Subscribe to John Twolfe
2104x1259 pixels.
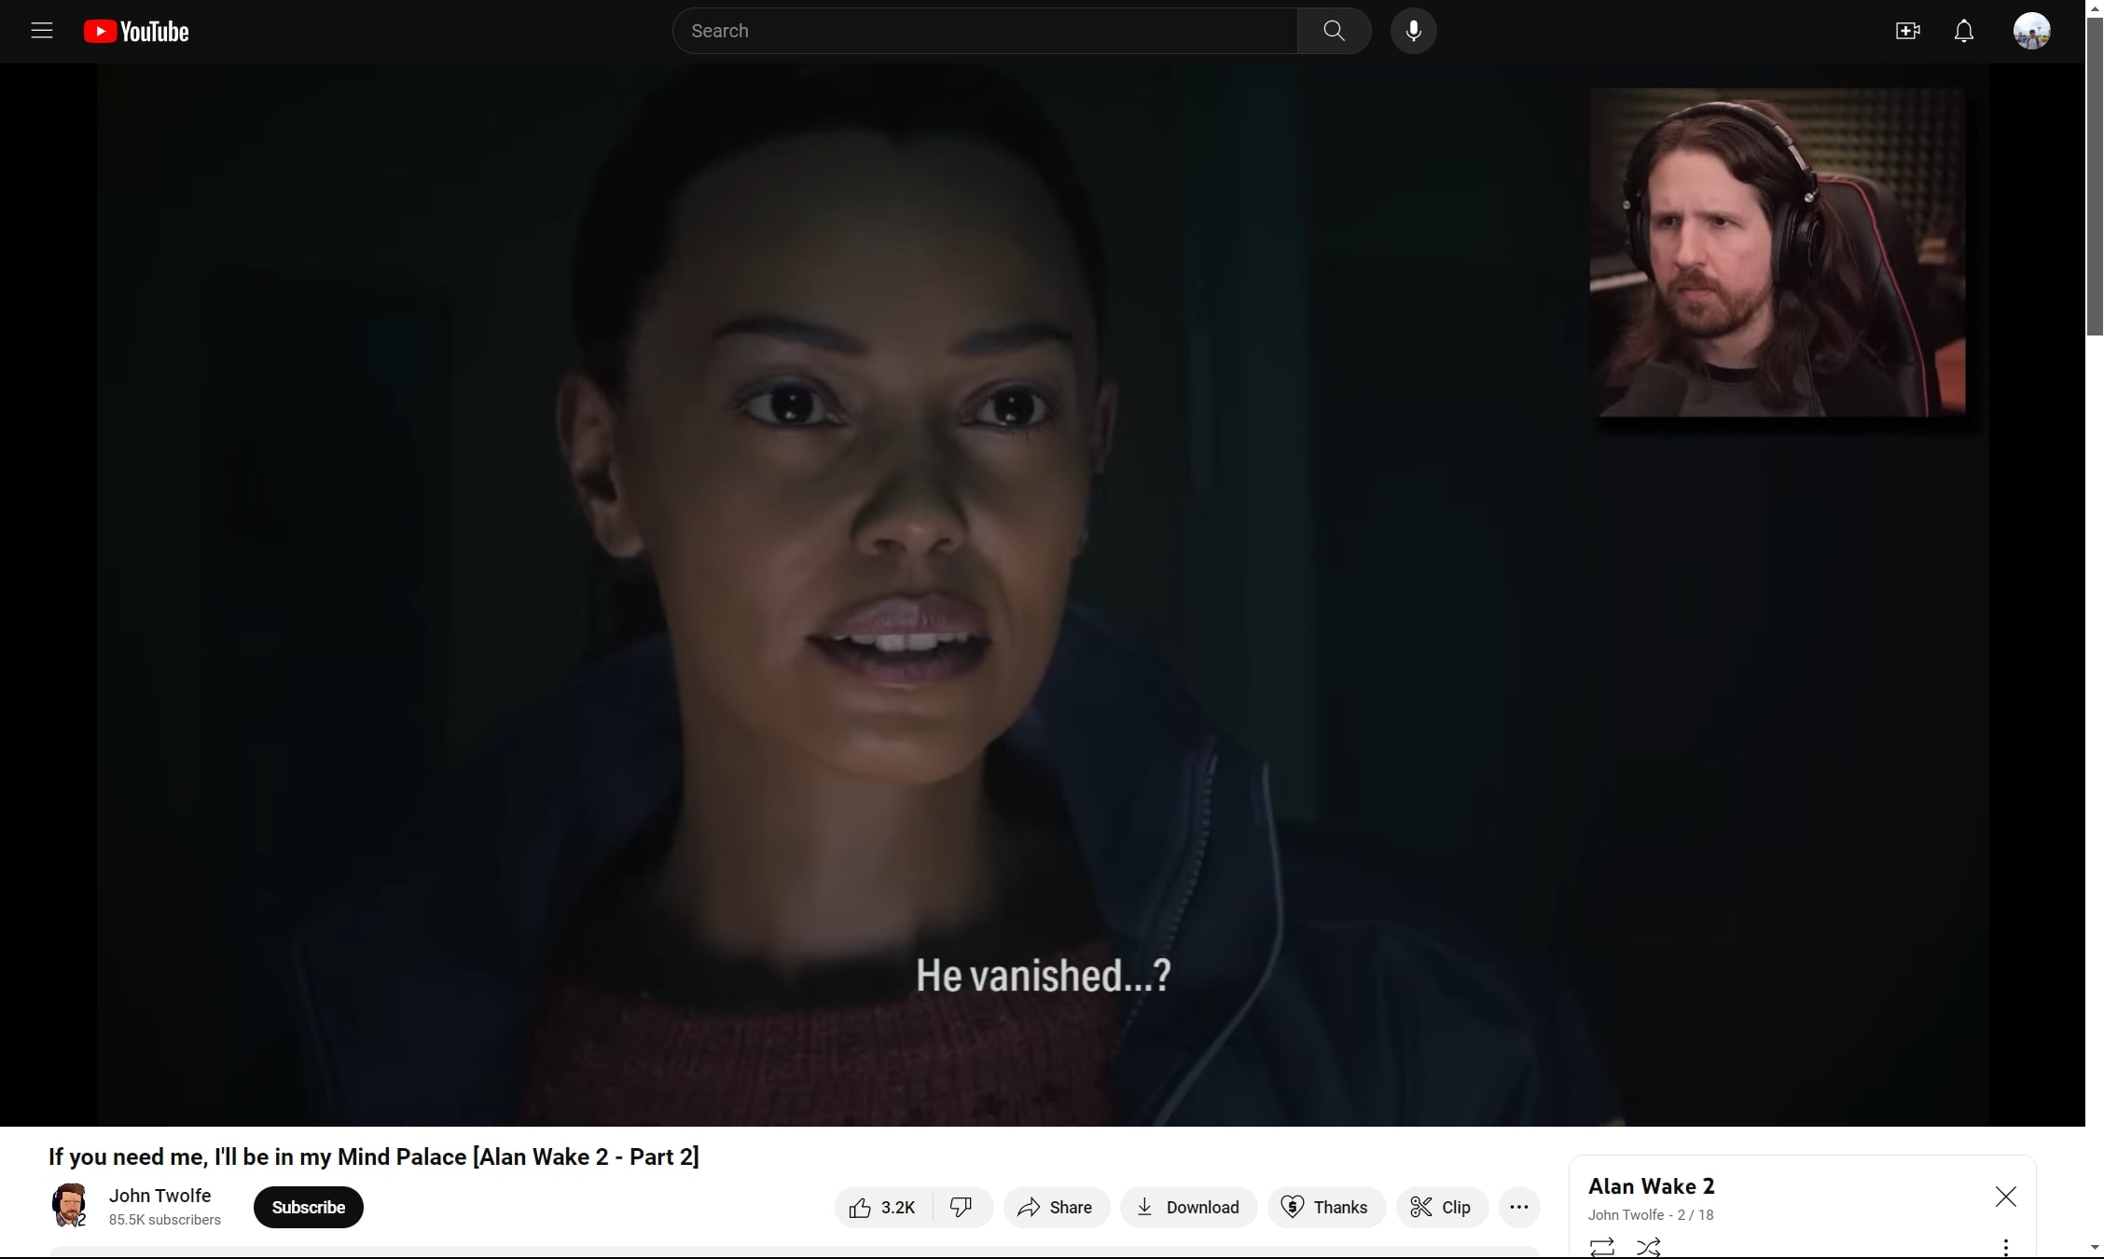tap(308, 1207)
